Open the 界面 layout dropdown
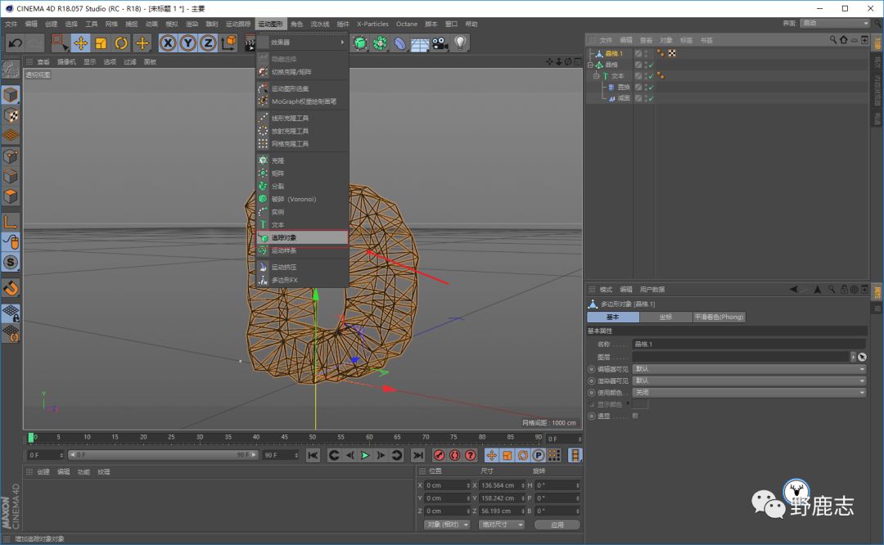 point(835,23)
